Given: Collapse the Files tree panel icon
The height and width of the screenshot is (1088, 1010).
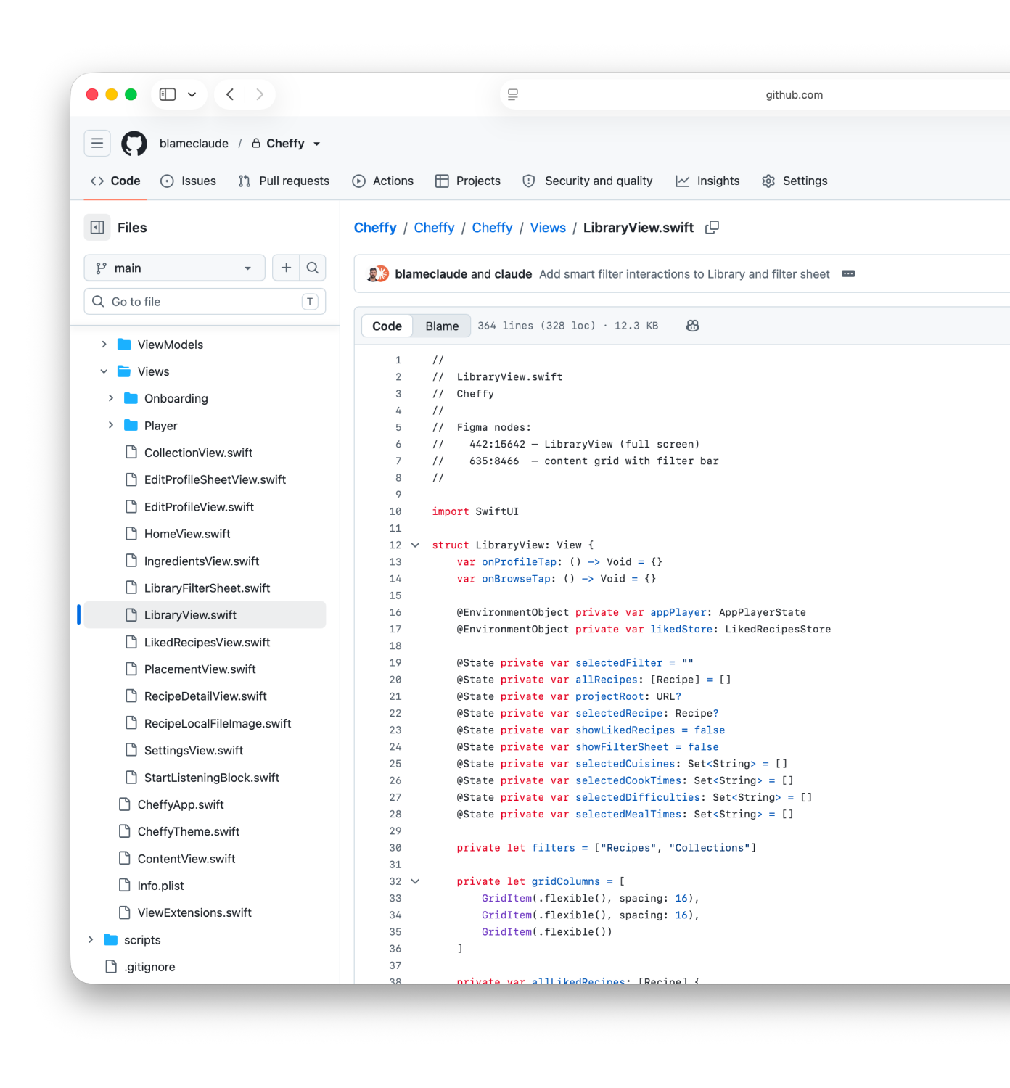Looking at the screenshot, I should coord(97,228).
